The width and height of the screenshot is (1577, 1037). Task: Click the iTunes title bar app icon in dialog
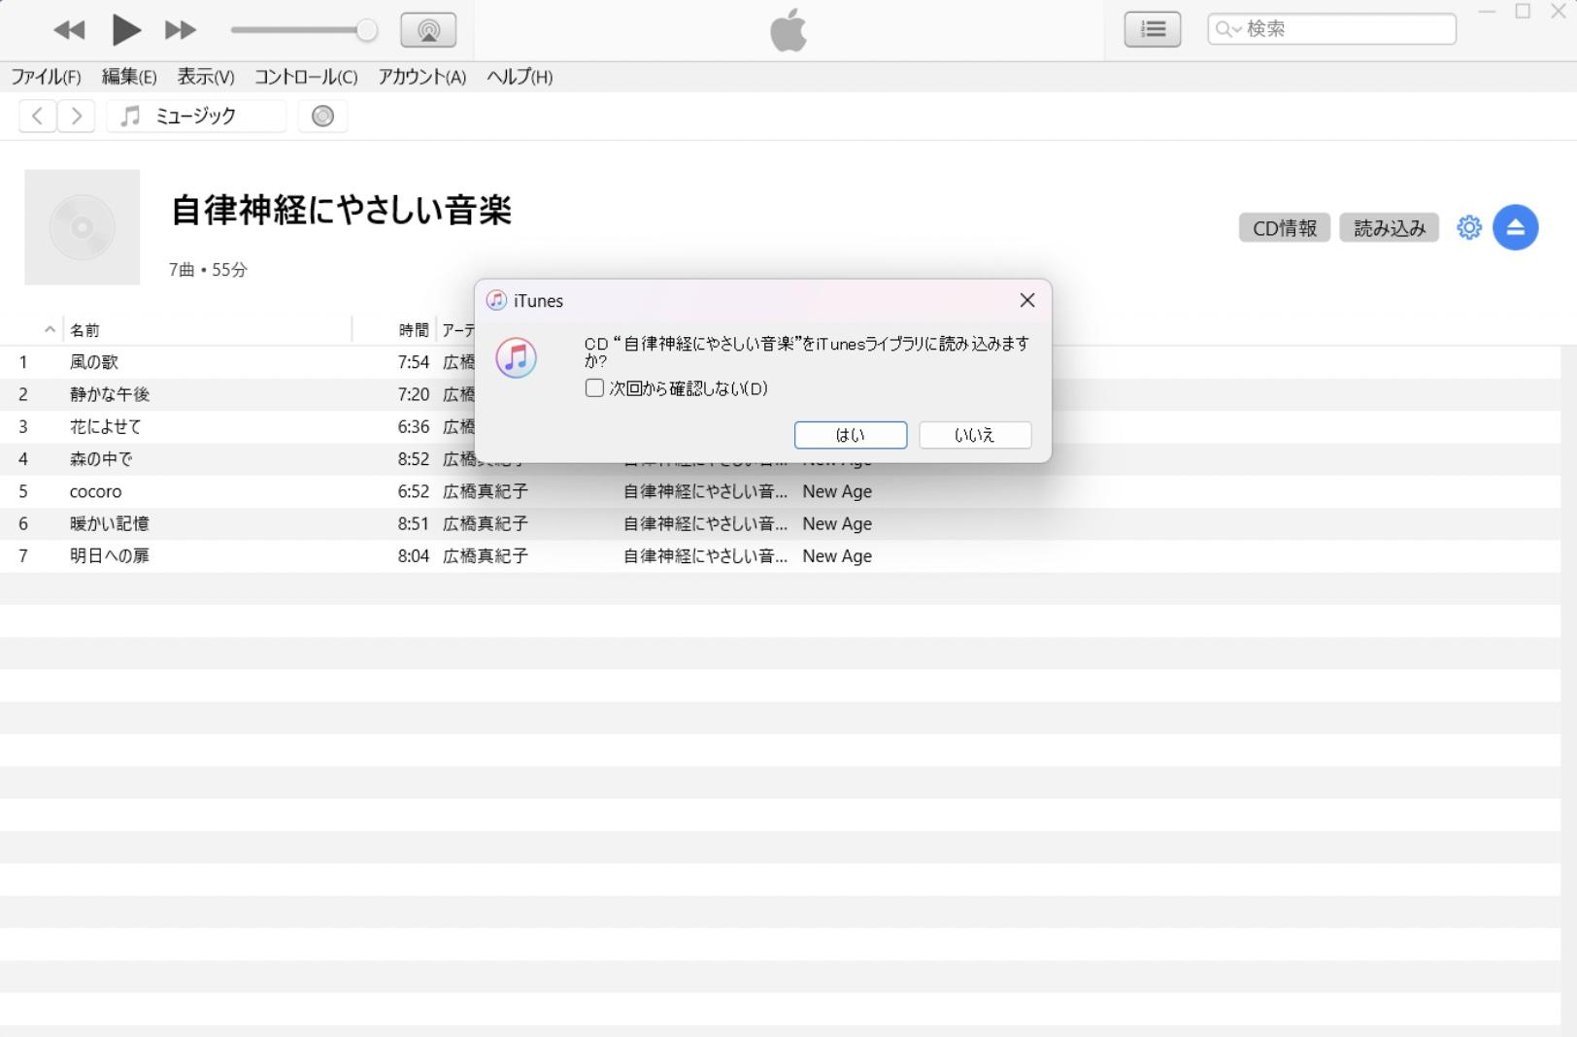pos(496,301)
